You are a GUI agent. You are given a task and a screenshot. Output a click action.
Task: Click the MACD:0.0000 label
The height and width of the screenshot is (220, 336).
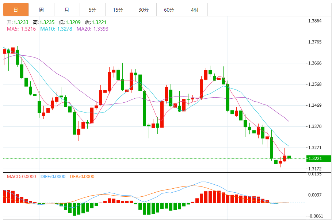tap(22, 177)
